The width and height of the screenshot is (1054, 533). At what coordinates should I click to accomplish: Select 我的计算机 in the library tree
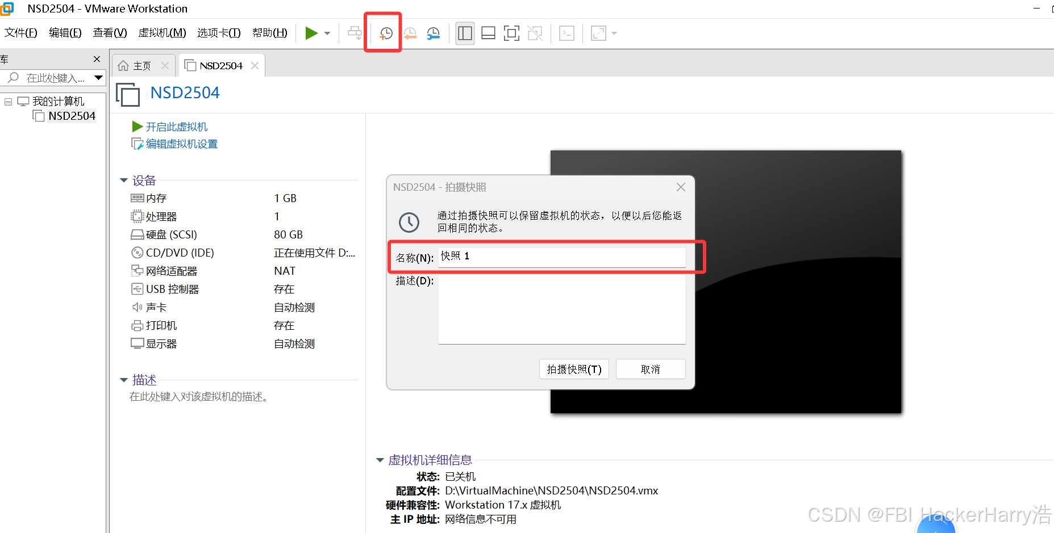click(x=58, y=102)
